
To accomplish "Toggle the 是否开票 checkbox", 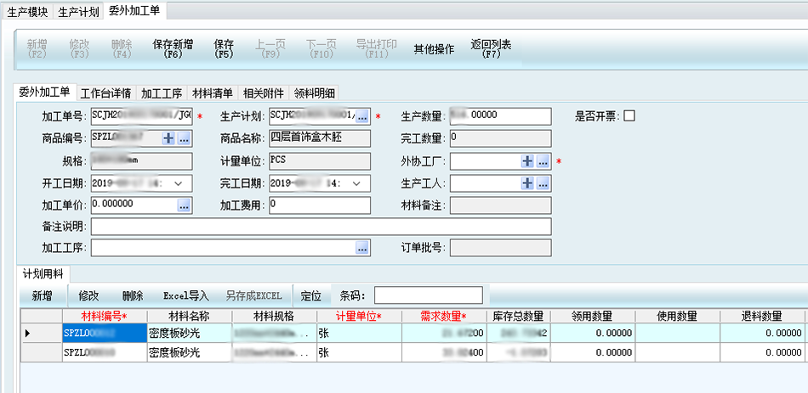I will pyautogui.click(x=629, y=116).
